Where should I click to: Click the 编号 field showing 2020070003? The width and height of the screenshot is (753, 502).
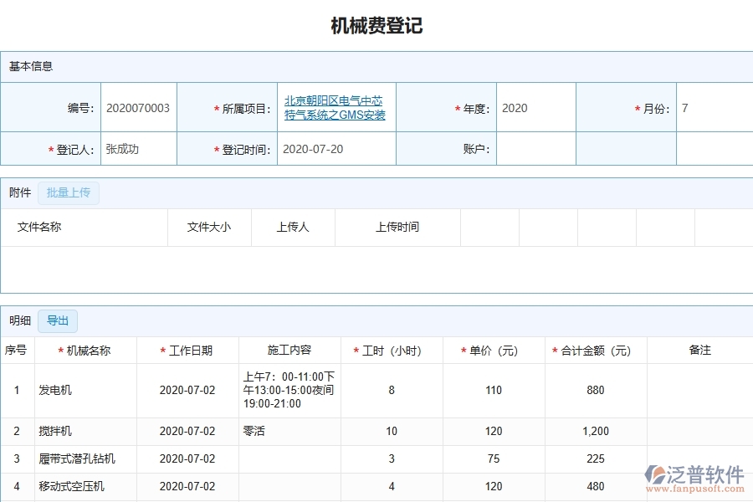coord(138,107)
